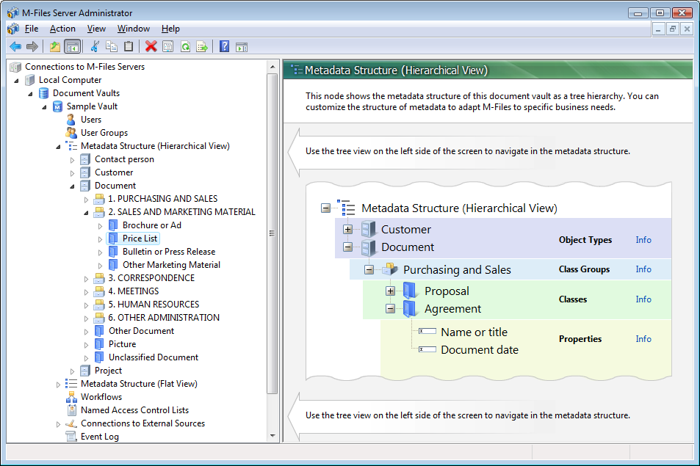700x466 pixels.
Task: Expand the 1. PURCHASING AND SALES group
Action: pos(86,200)
